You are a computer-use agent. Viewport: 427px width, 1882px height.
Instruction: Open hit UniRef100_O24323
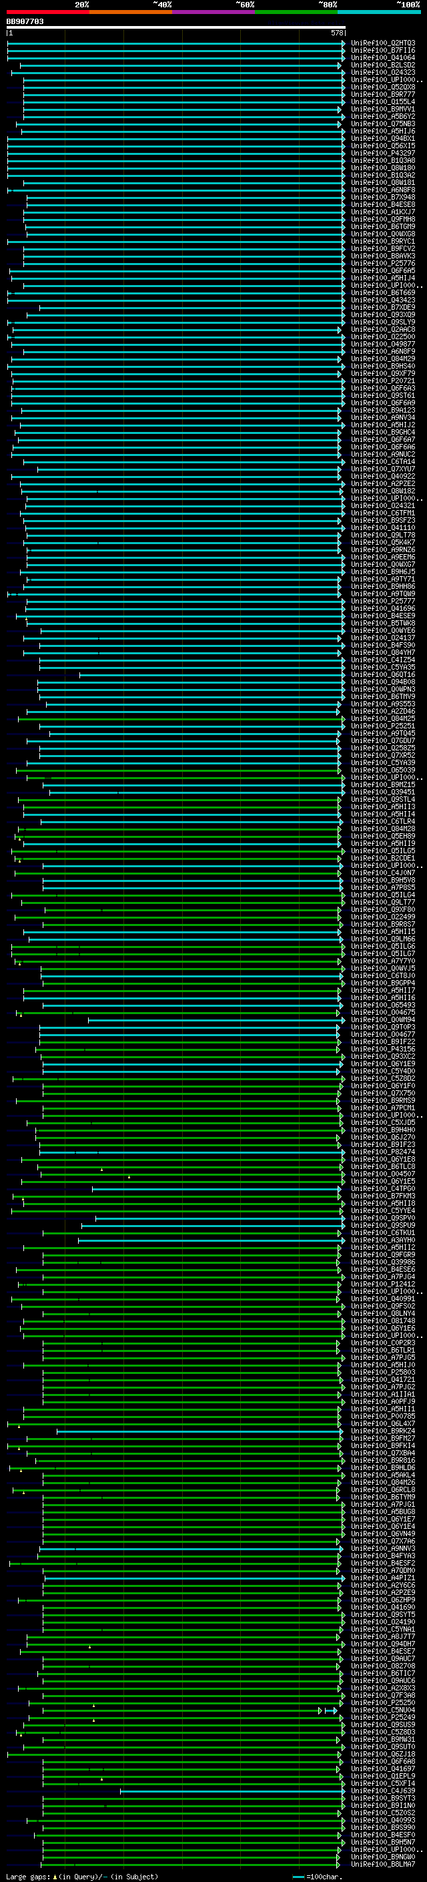(x=383, y=72)
